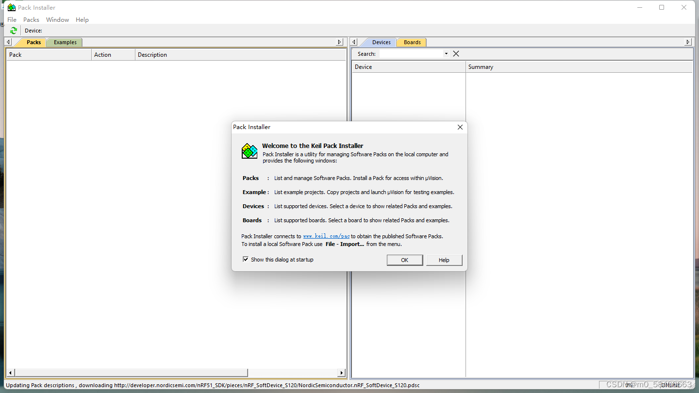This screenshot has width=699, height=393.
Task: Click OK in the welcome dialog
Action: (x=405, y=260)
